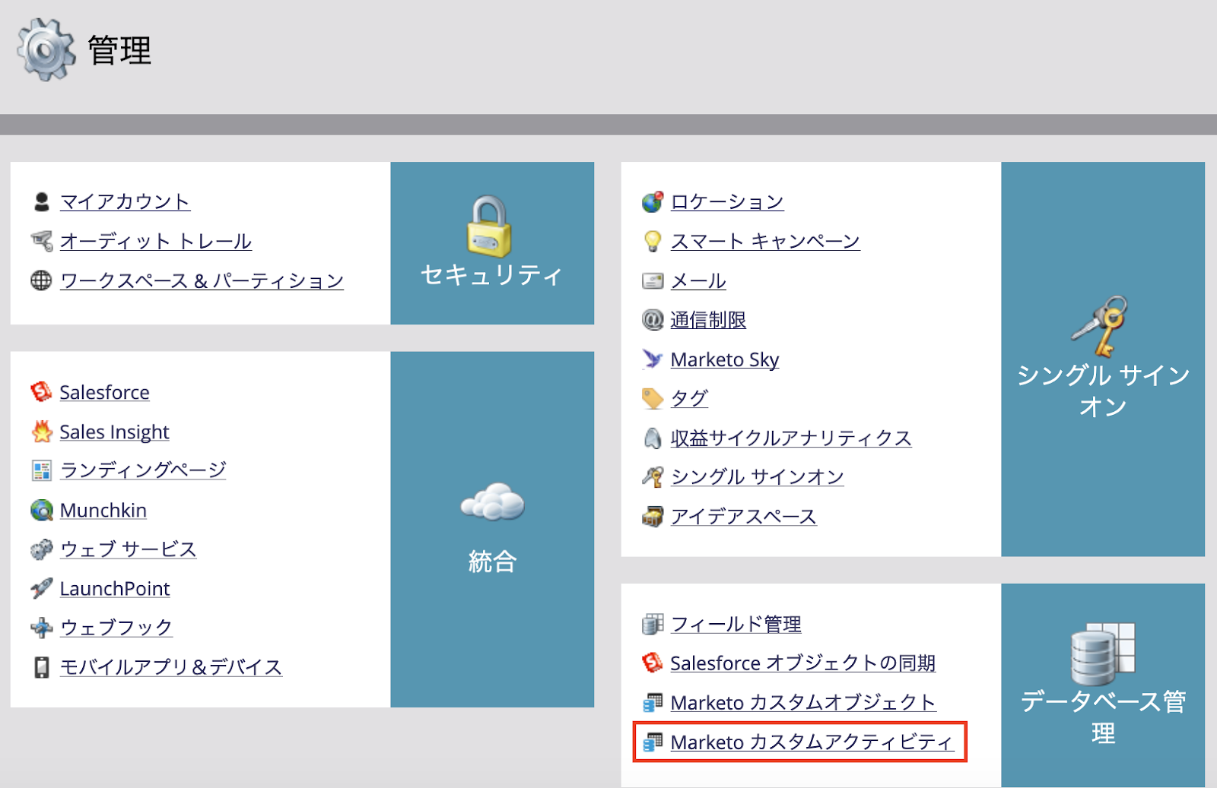Click the globe icon beside ワークスペース & パーティション
The height and width of the screenshot is (788, 1217).
click(x=41, y=280)
